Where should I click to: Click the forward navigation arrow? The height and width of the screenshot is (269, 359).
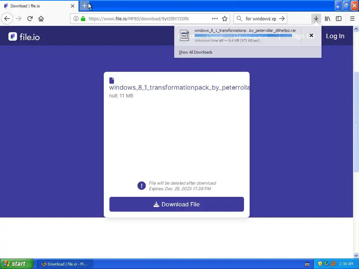coord(19,19)
